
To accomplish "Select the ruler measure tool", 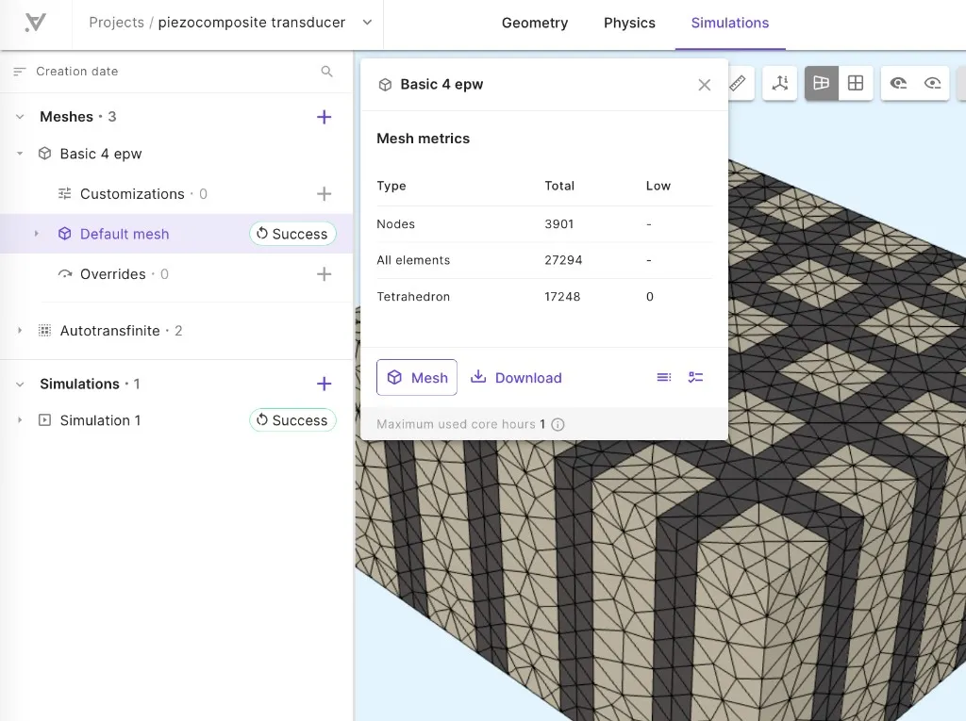I will 738,83.
